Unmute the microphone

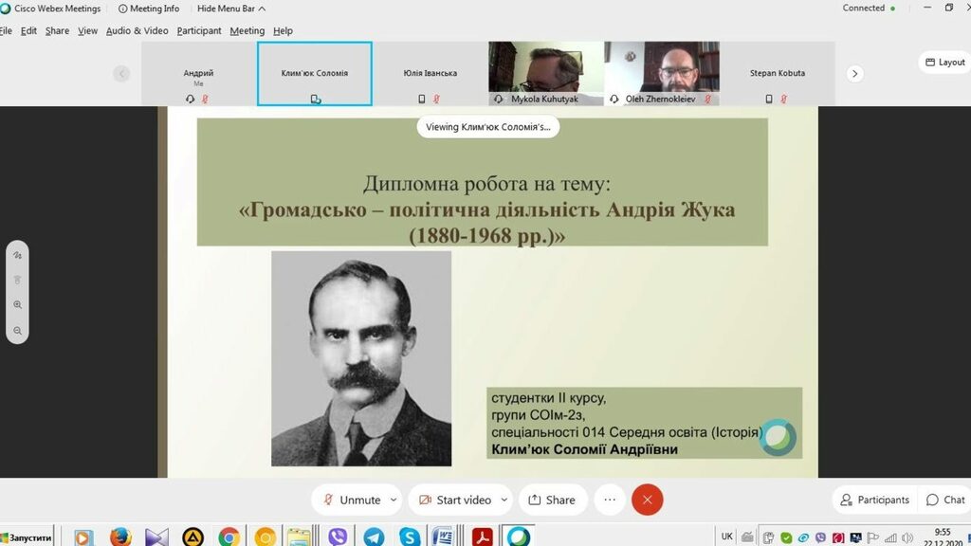(x=352, y=500)
